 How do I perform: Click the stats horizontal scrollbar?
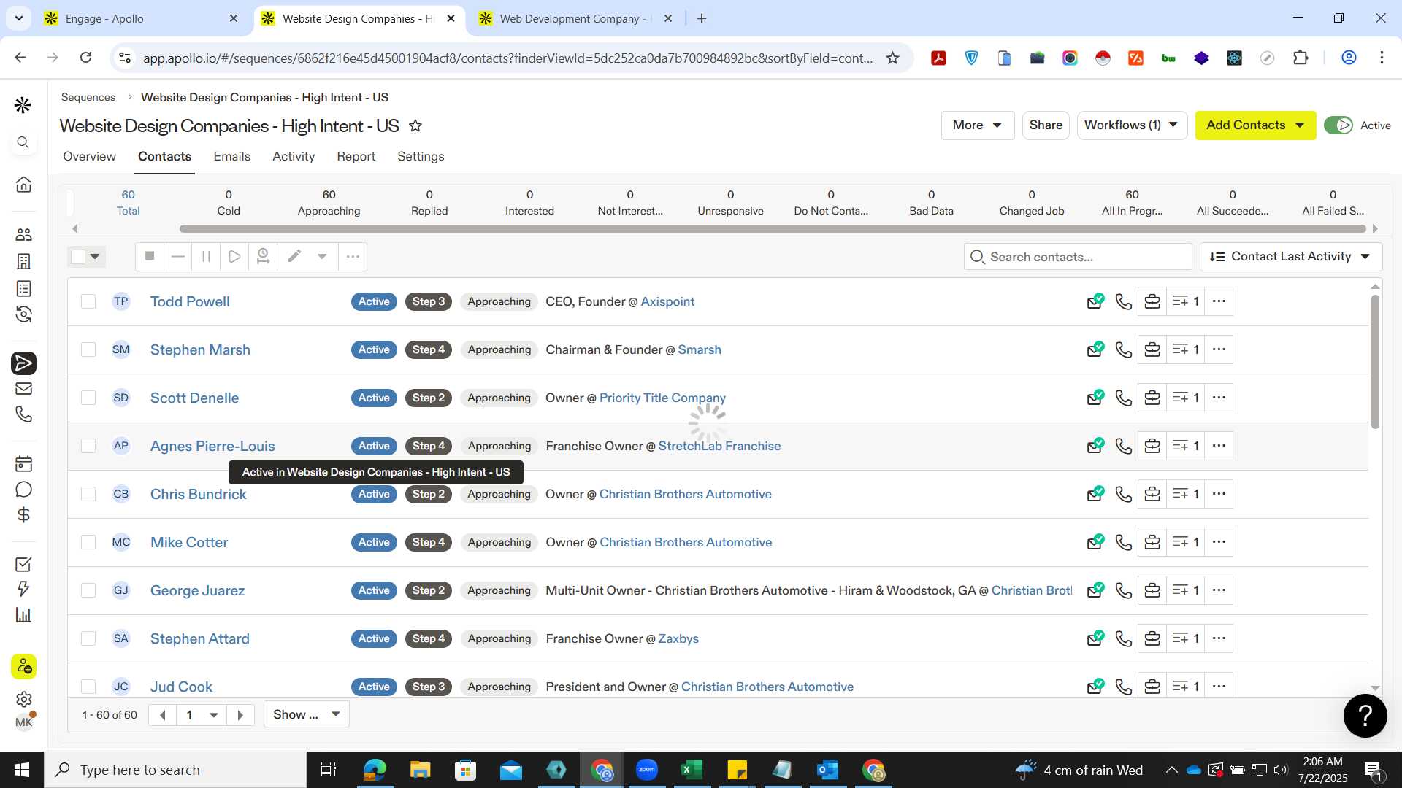point(773,229)
